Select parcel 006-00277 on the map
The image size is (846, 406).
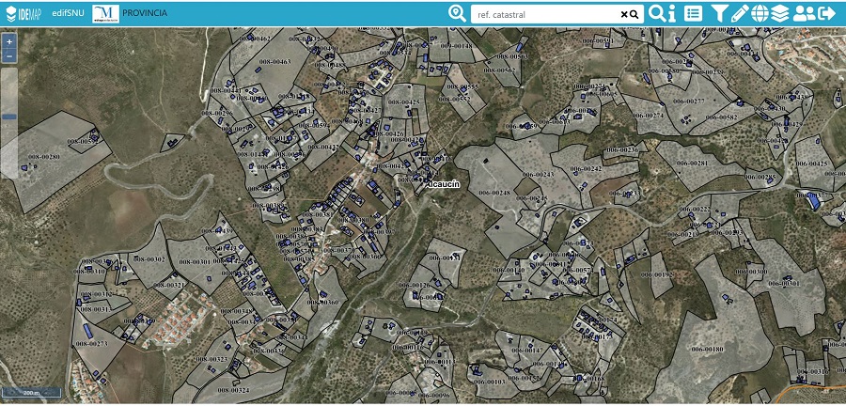[x=688, y=101]
